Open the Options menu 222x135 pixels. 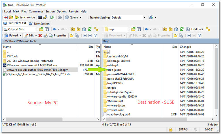[x=62, y=12]
